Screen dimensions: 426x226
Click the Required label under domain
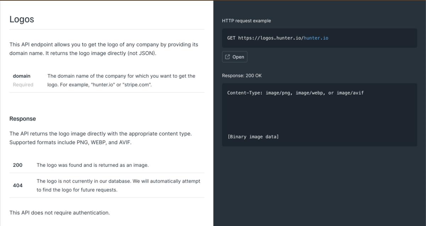[23, 84]
